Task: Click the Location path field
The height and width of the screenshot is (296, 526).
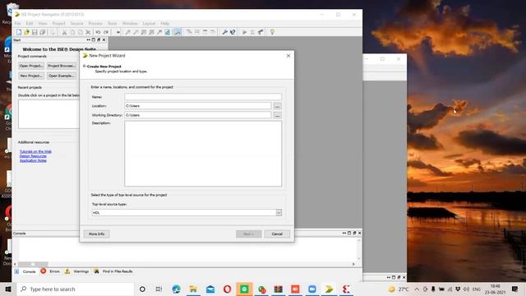Action: 197,106
